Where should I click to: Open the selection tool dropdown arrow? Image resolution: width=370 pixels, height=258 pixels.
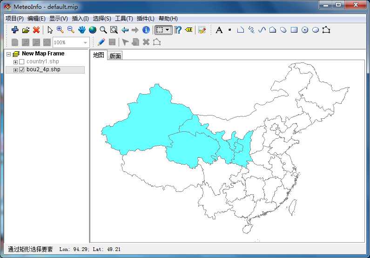click(x=167, y=30)
